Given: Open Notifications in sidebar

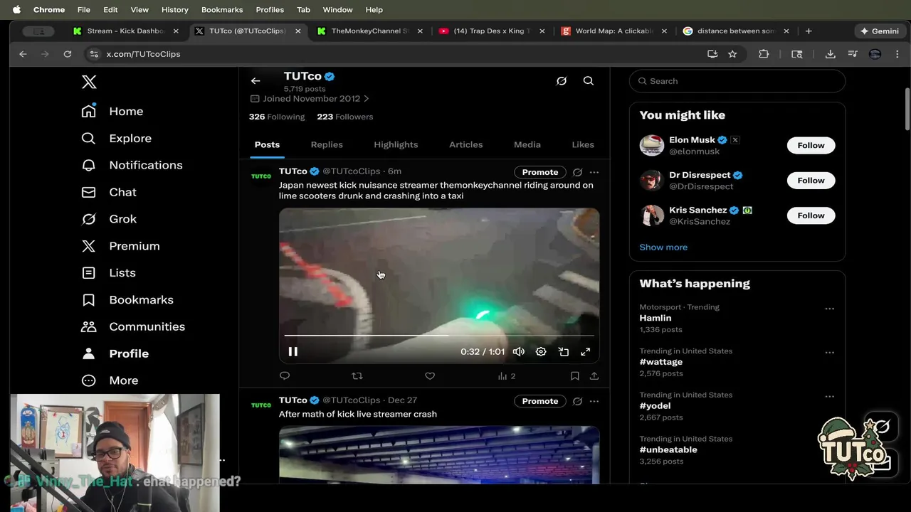Looking at the screenshot, I should tap(132, 165).
